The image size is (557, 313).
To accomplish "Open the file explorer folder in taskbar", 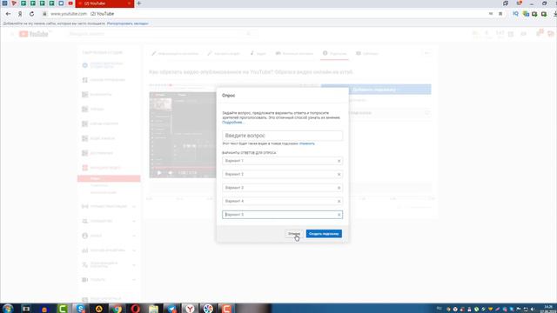I will (x=153, y=309).
